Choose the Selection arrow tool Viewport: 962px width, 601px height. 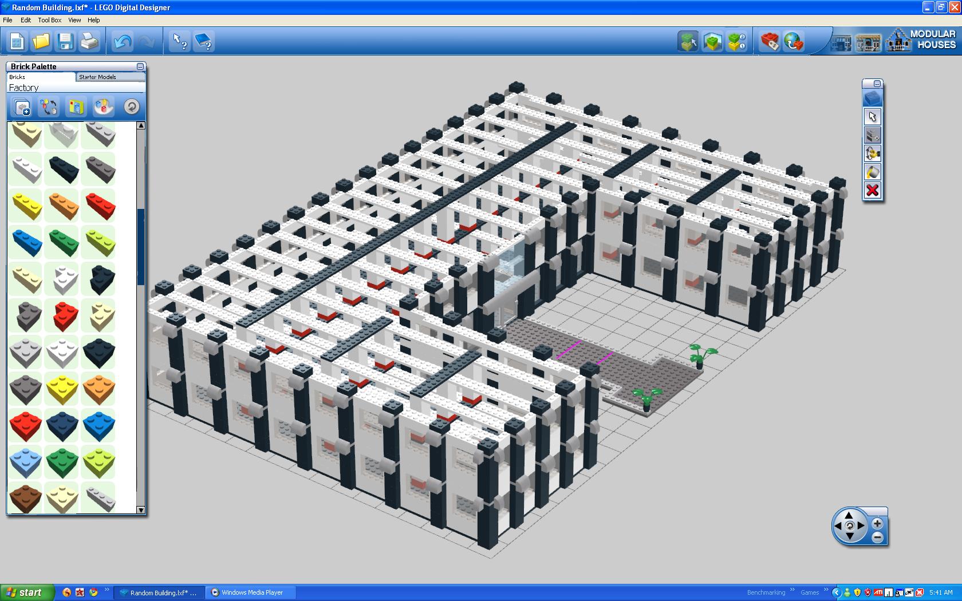(x=872, y=117)
